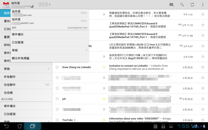This screenshot has width=208, height=130.
Task: Tap the Android home button
Action: [19, 126]
